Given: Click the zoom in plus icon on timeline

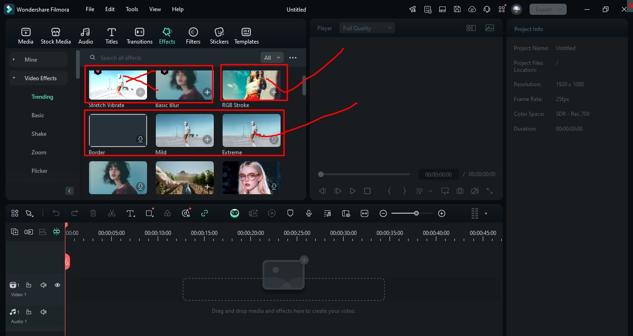Looking at the screenshot, I should 441,213.
